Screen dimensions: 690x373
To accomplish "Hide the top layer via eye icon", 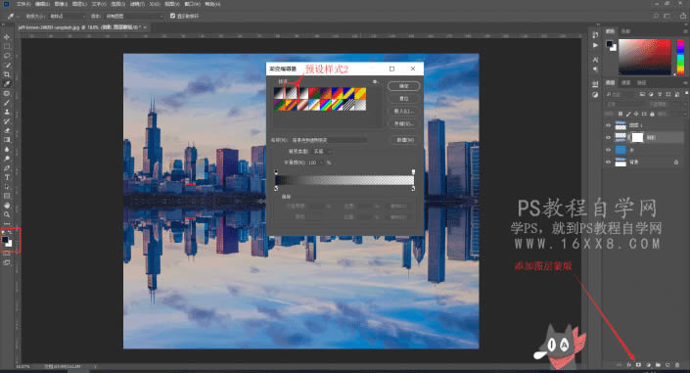I will pos(608,125).
